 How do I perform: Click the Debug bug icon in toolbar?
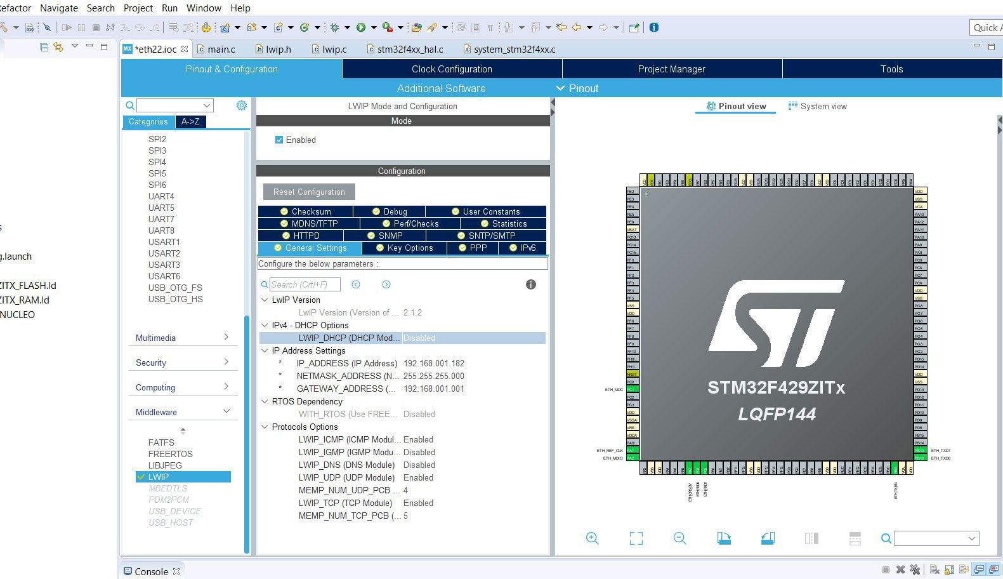click(x=335, y=27)
